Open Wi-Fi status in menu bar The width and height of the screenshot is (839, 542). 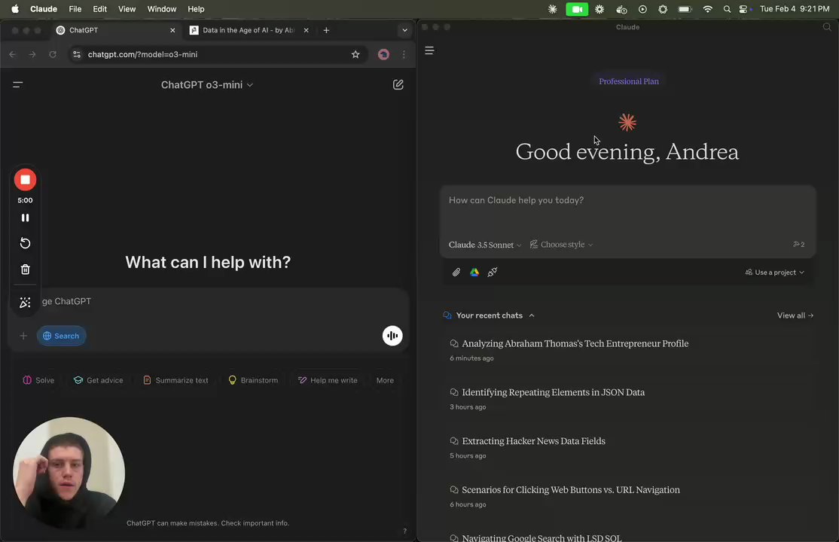pyautogui.click(x=707, y=9)
